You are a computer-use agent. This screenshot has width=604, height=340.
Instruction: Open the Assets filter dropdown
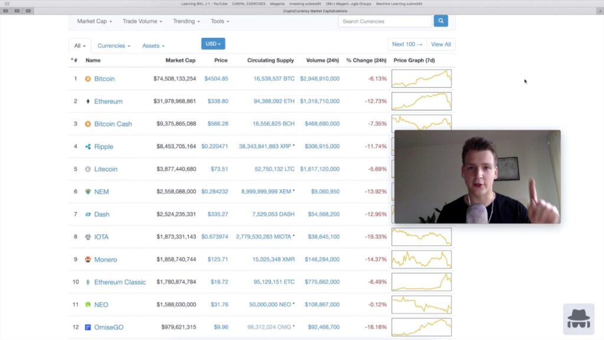[x=153, y=45]
